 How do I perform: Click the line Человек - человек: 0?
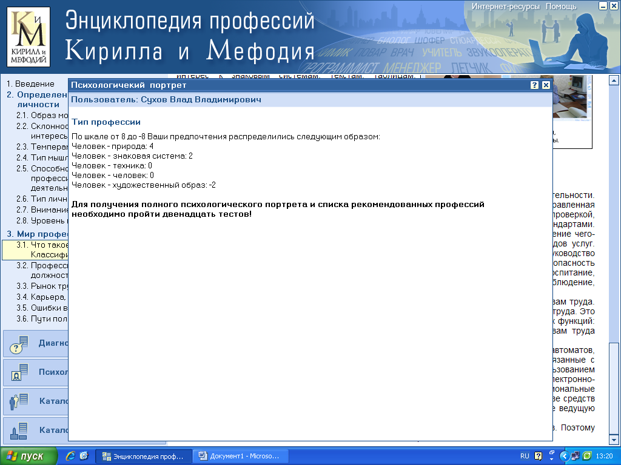tap(113, 175)
